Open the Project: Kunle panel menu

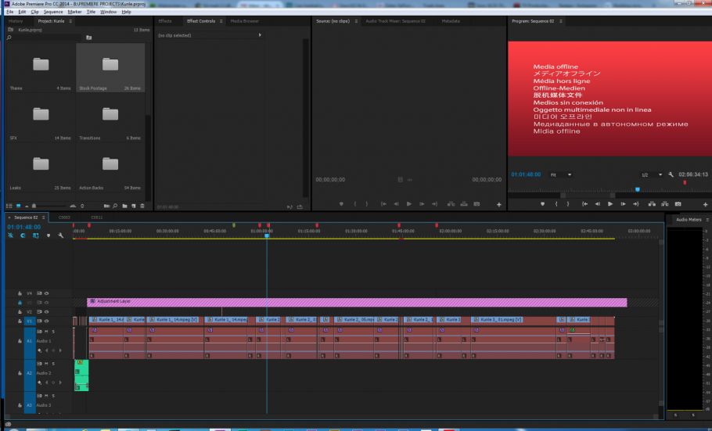[x=70, y=21]
